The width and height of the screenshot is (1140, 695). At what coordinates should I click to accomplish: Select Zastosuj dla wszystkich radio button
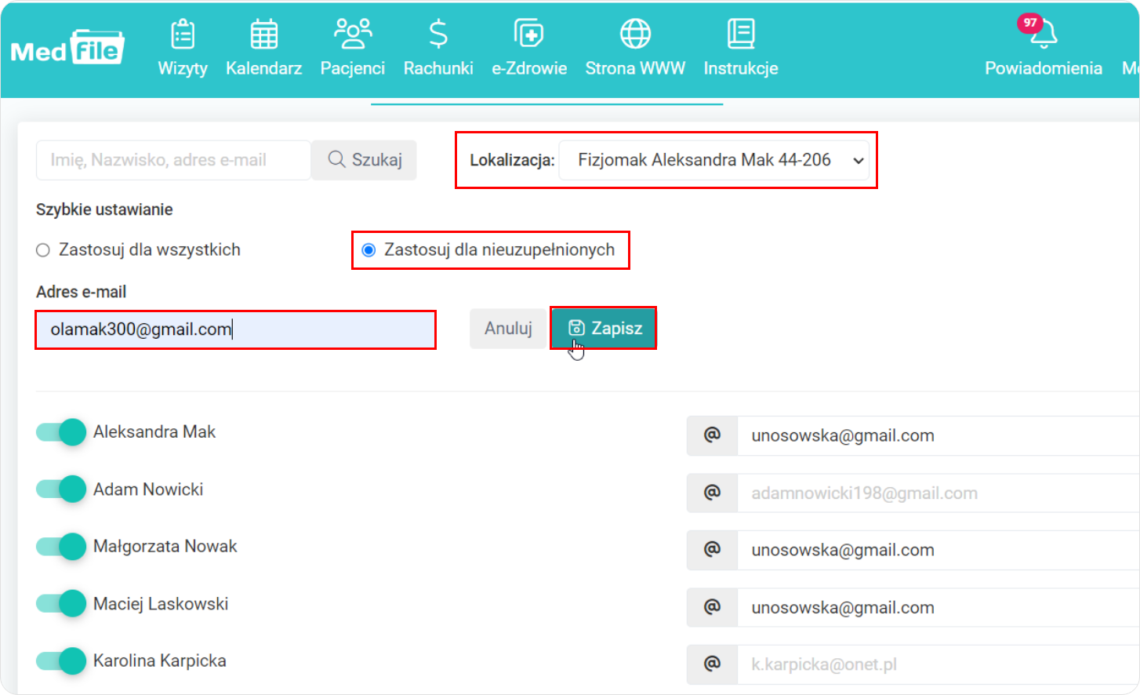pyautogui.click(x=43, y=250)
